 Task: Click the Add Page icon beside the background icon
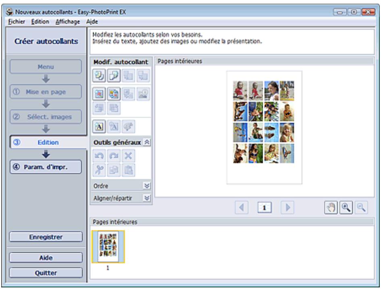pos(114,75)
